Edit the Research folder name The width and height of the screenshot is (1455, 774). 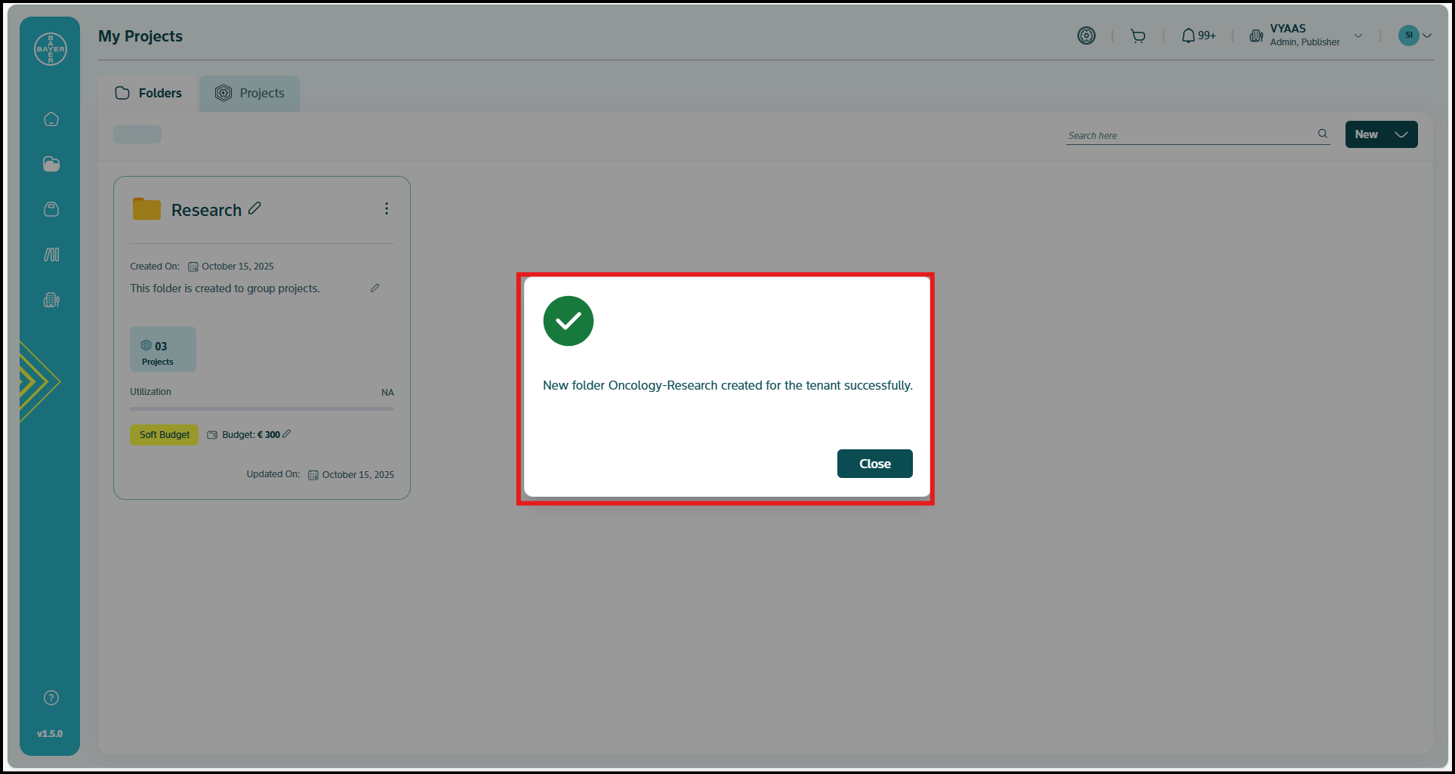[255, 208]
